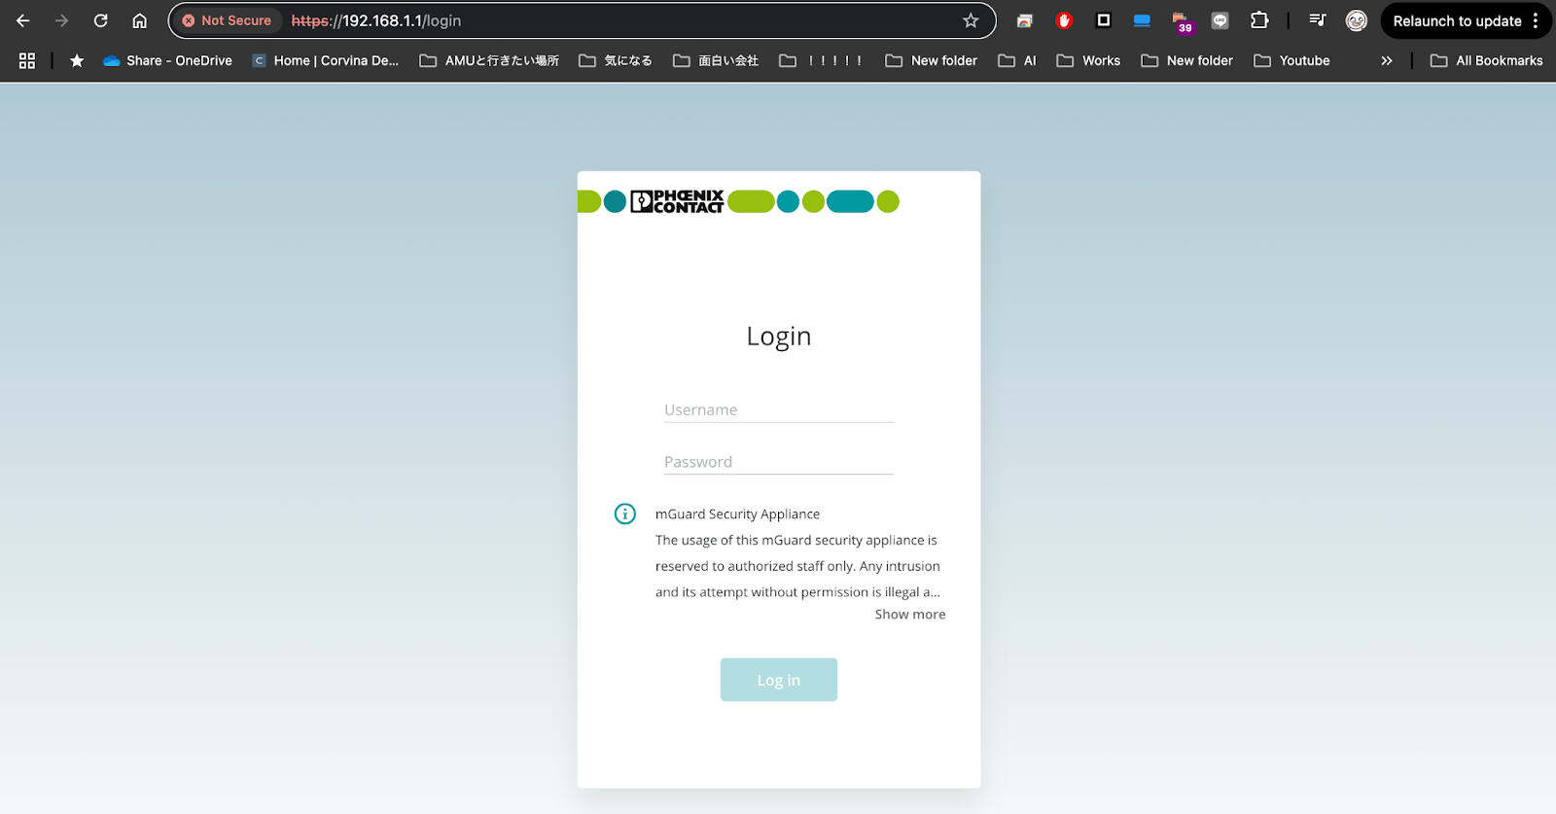Viewport: 1556px width, 814px height.
Task: Bookmark this page with the star icon
Action: [971, 20]
